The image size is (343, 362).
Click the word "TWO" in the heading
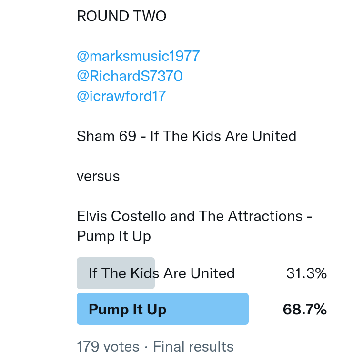point(150,16)
